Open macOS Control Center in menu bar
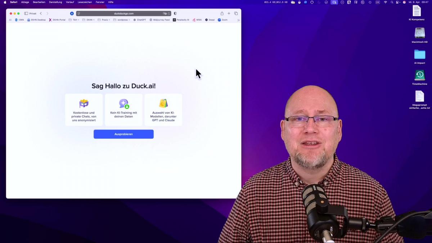The height and width of the screenshot is (243, 432). 398,2
